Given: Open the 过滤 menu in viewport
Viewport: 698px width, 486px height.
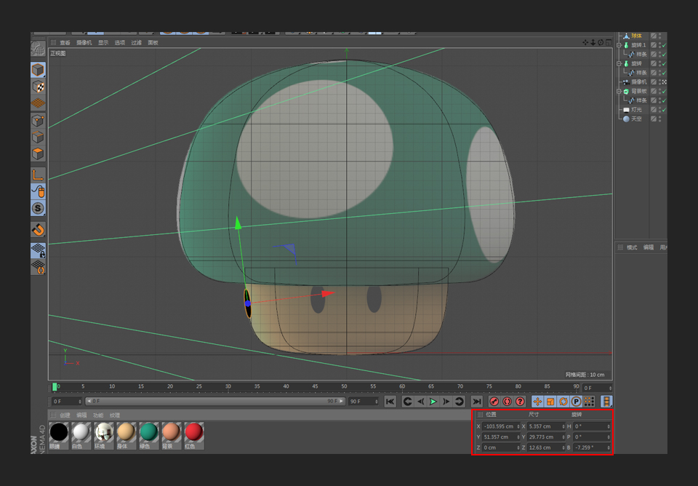Looking at the screenshot, I should point(136,43).
